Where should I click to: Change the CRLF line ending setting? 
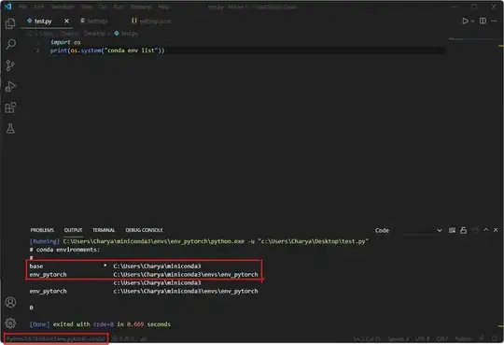coord(442,338)
